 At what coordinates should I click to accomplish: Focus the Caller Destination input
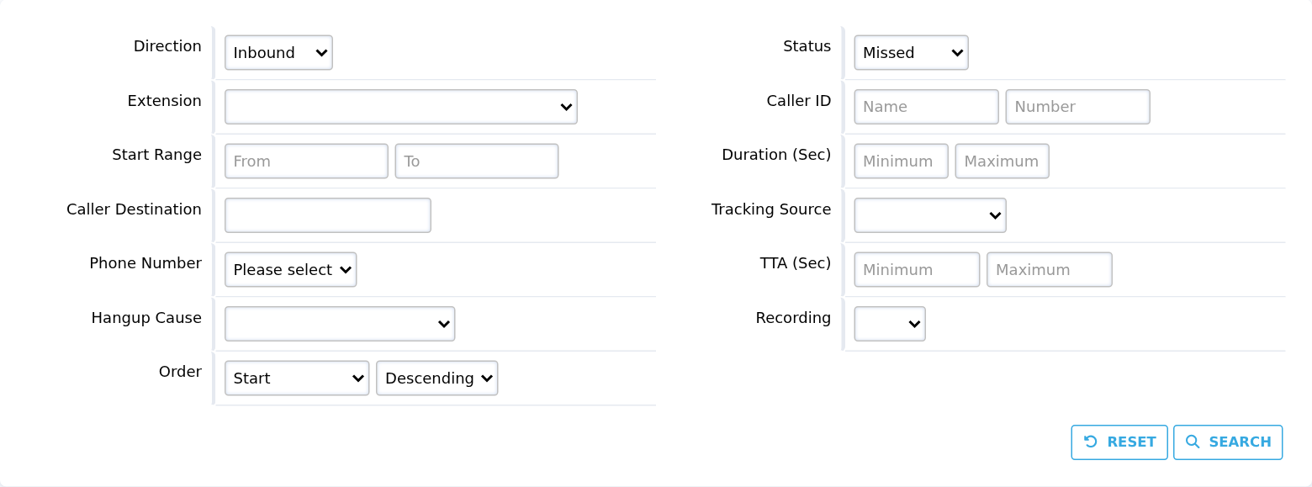(x=328, y=215)
